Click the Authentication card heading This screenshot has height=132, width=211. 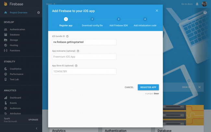(x=116, y=130)
